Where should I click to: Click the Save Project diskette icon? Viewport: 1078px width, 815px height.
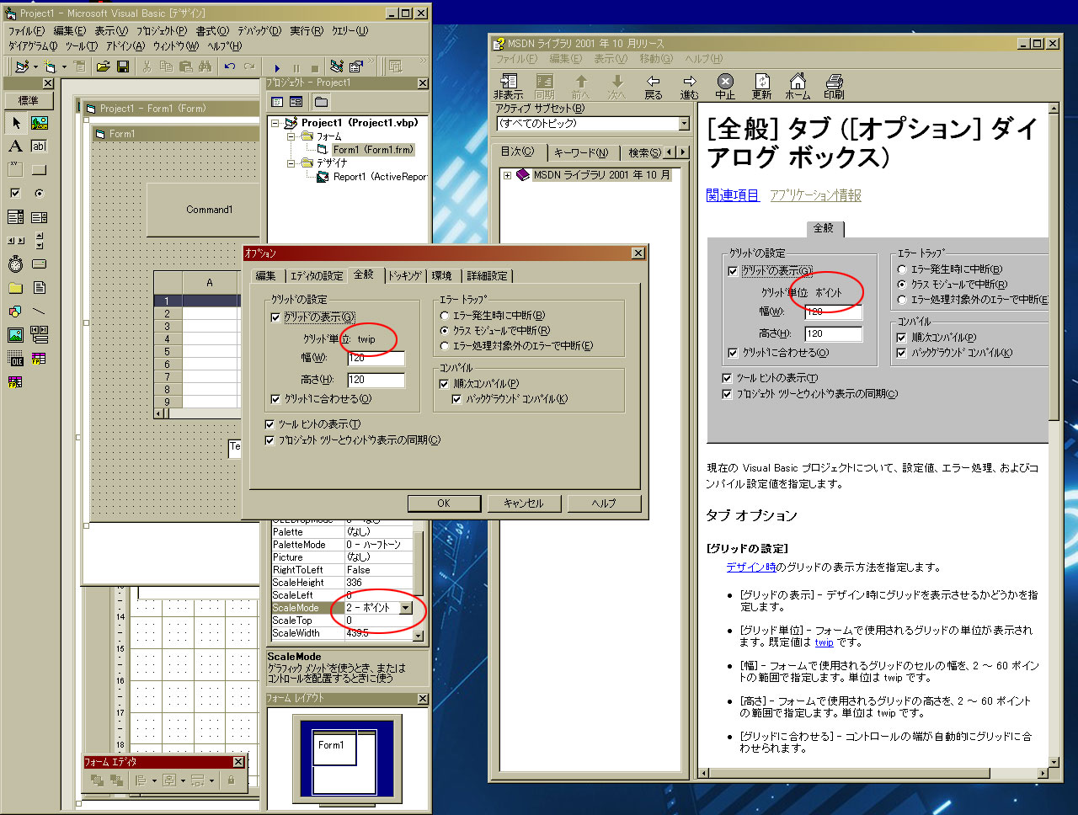pyautogui.click(x=123, y=67)
